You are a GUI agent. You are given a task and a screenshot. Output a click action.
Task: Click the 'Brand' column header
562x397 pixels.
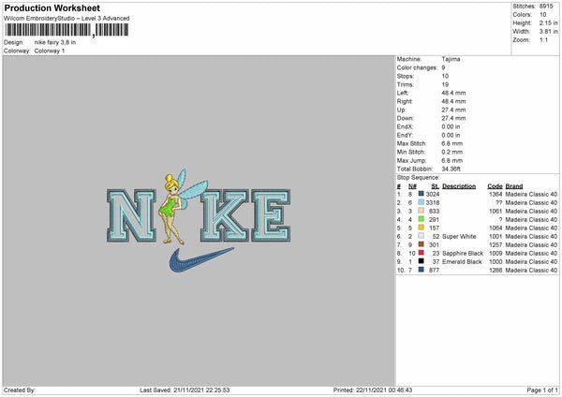[x=514, y=186]
